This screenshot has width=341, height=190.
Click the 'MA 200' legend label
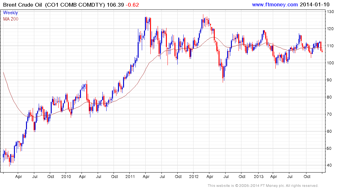(x=11, y=19)
